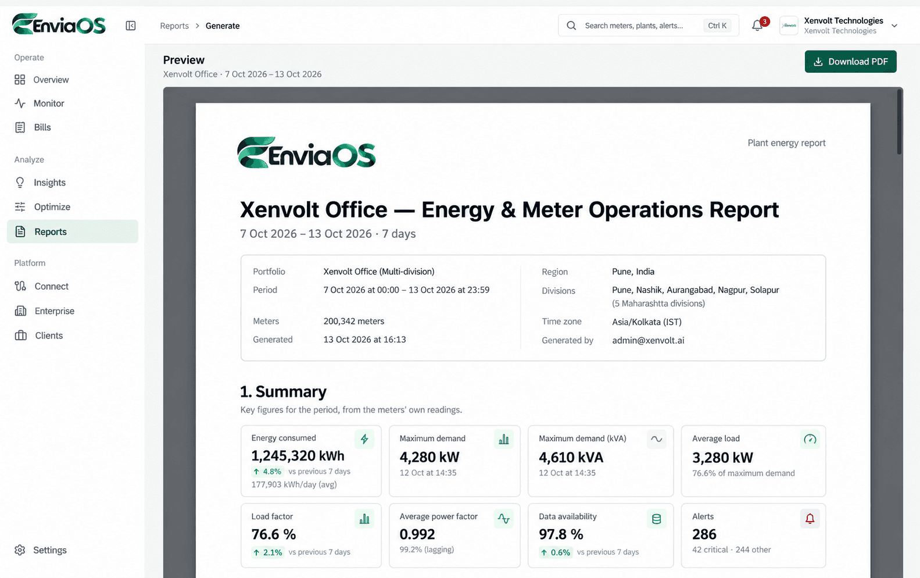
Task: Go to Monitor in the sidebar
Action: 73,104
